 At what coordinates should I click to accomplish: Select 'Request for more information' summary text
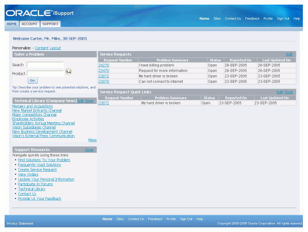pos(163,71)
